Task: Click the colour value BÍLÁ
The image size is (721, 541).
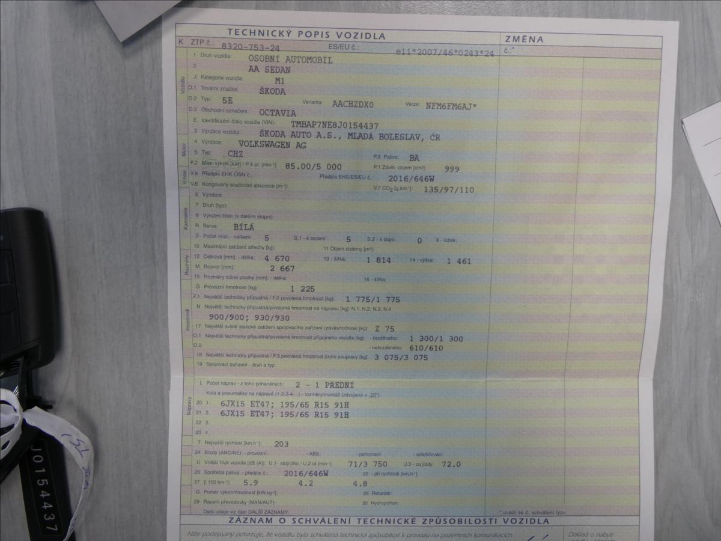Action: [244, 227]
